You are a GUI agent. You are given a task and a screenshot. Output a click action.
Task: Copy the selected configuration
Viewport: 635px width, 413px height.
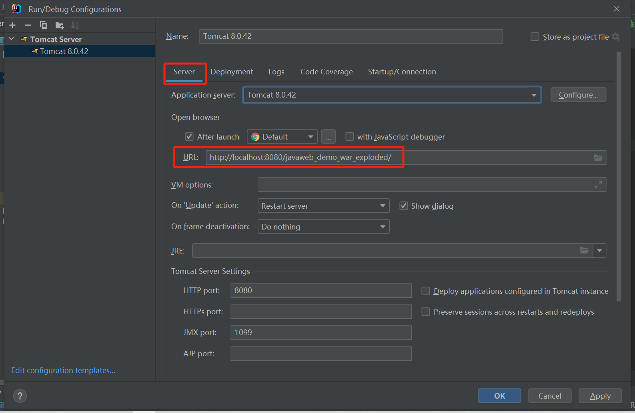[x=44, y=25]
